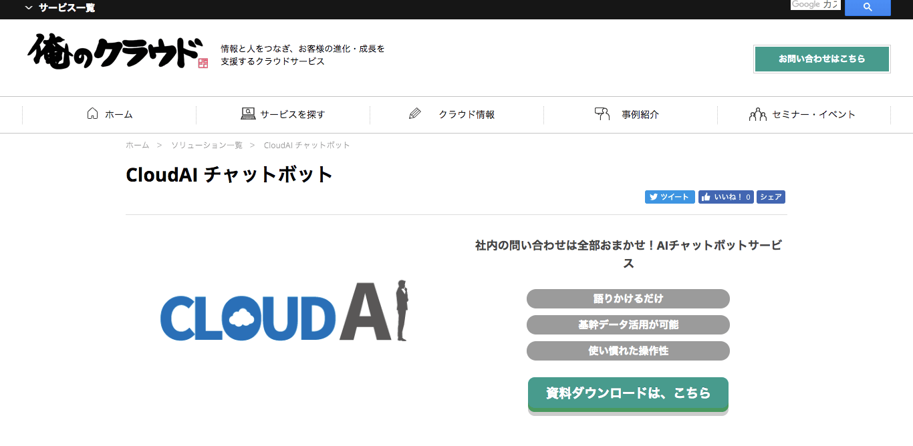
Task: Follow the ホーム breadcrumb link
Action: (x=137, y=145)
